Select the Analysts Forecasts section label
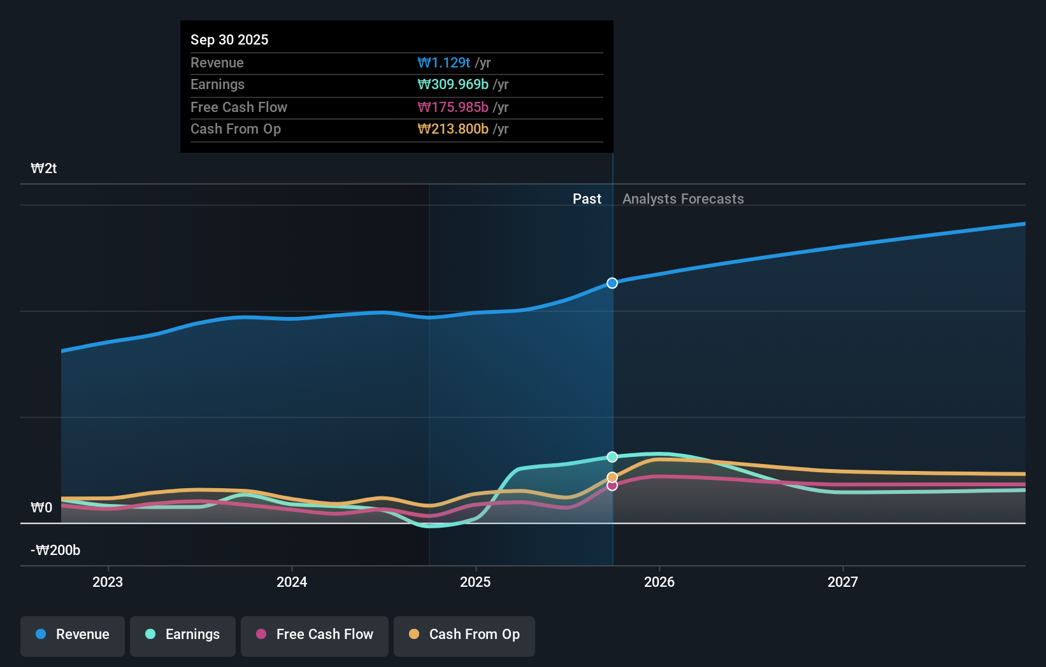 click(683, 199)
